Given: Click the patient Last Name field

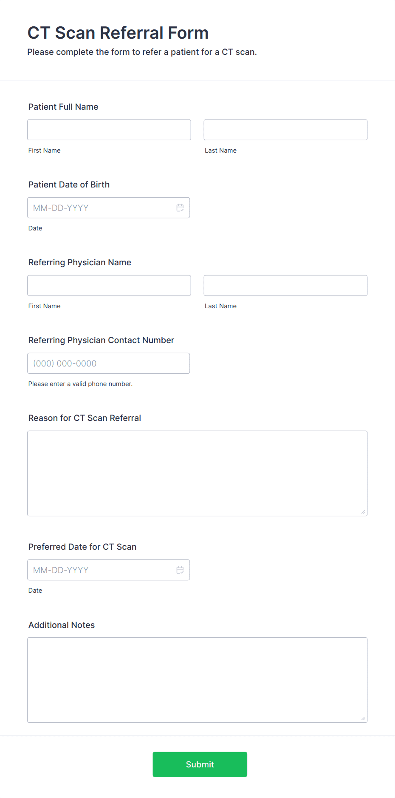Looking at the screenshot, I should 285,130.
